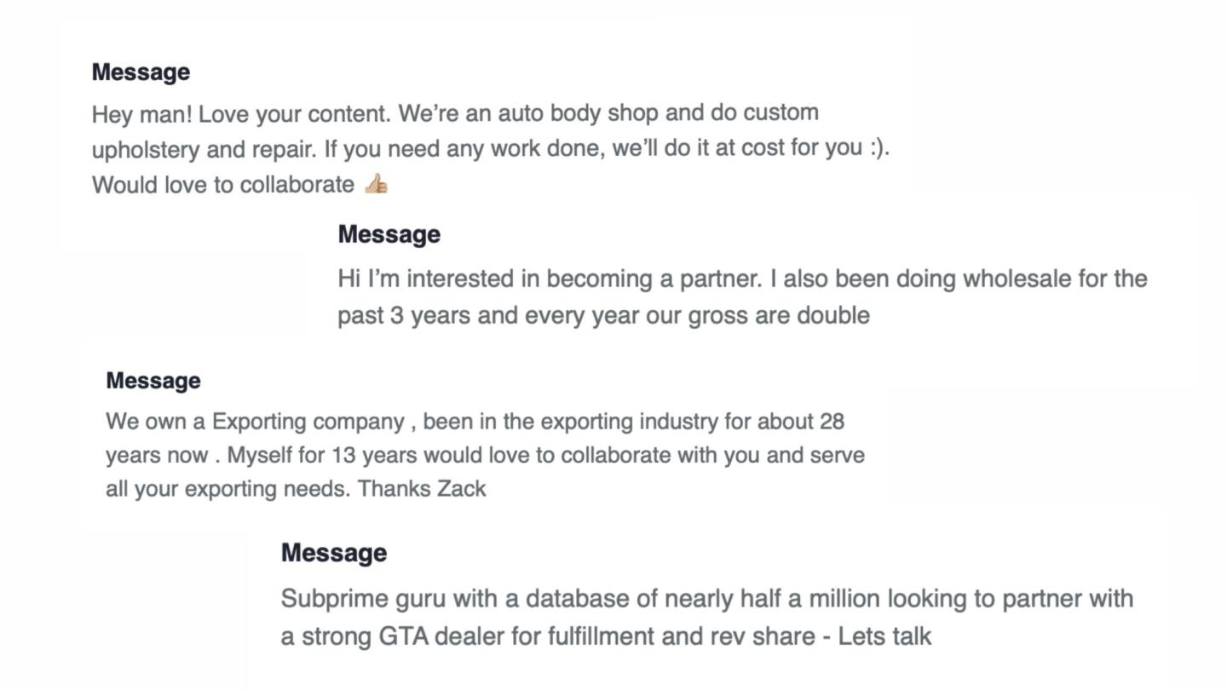This screenshot has width=1227, height=690.
Task: Select the Message heading above partner inquiry
Action: click(389, 234)
